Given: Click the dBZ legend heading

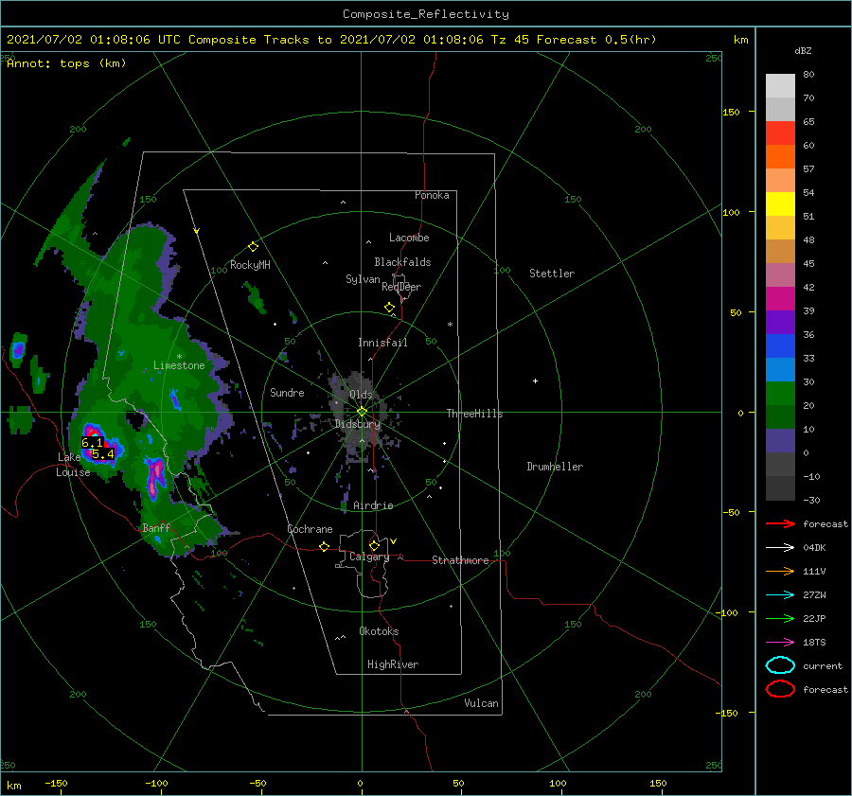Looking at the screenshot, I should (803, 50).
